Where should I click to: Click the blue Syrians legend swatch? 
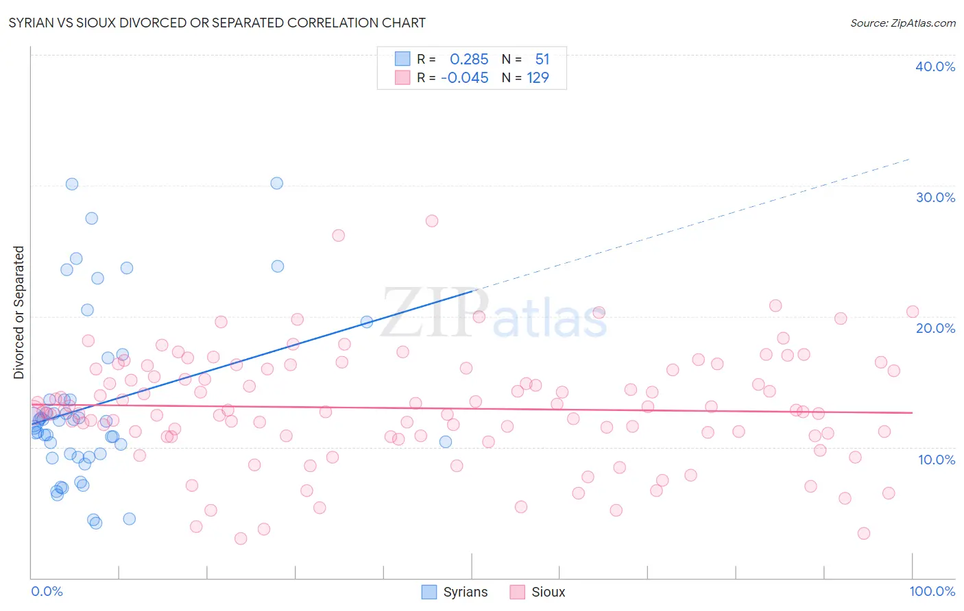(429, 592)
